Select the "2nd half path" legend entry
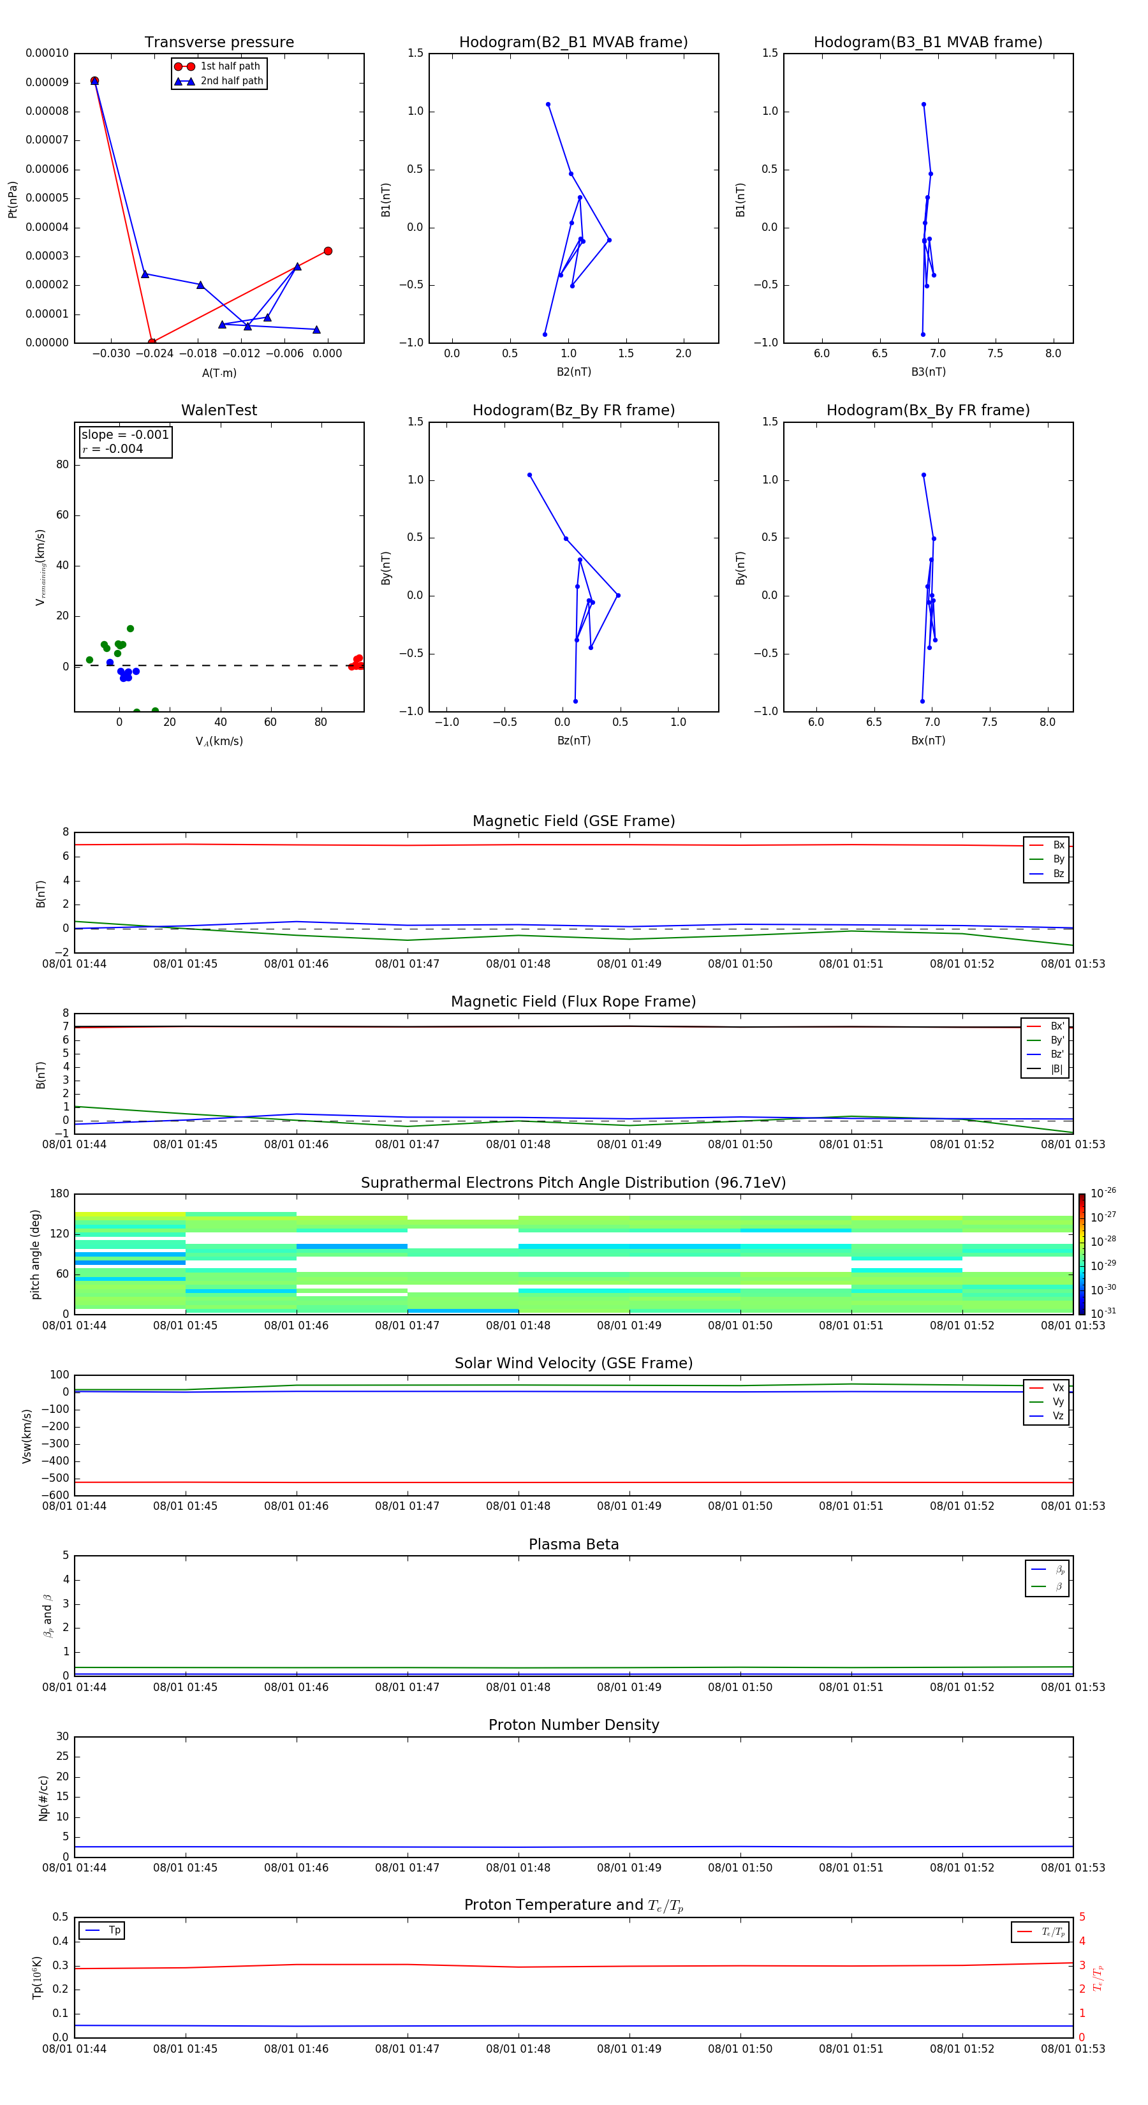 tap(218, 81)
